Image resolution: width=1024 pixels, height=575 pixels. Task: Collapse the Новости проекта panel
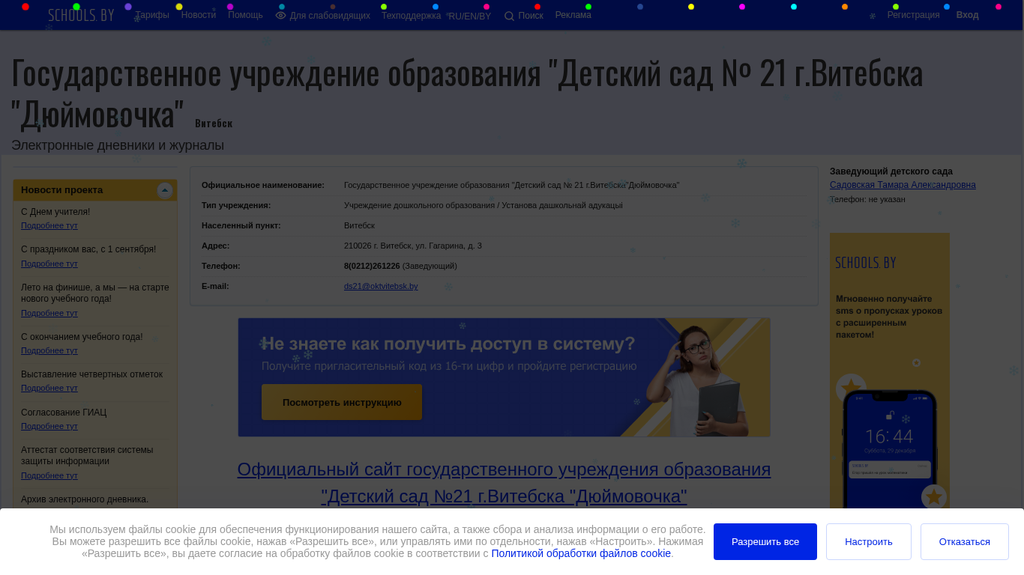165,191
